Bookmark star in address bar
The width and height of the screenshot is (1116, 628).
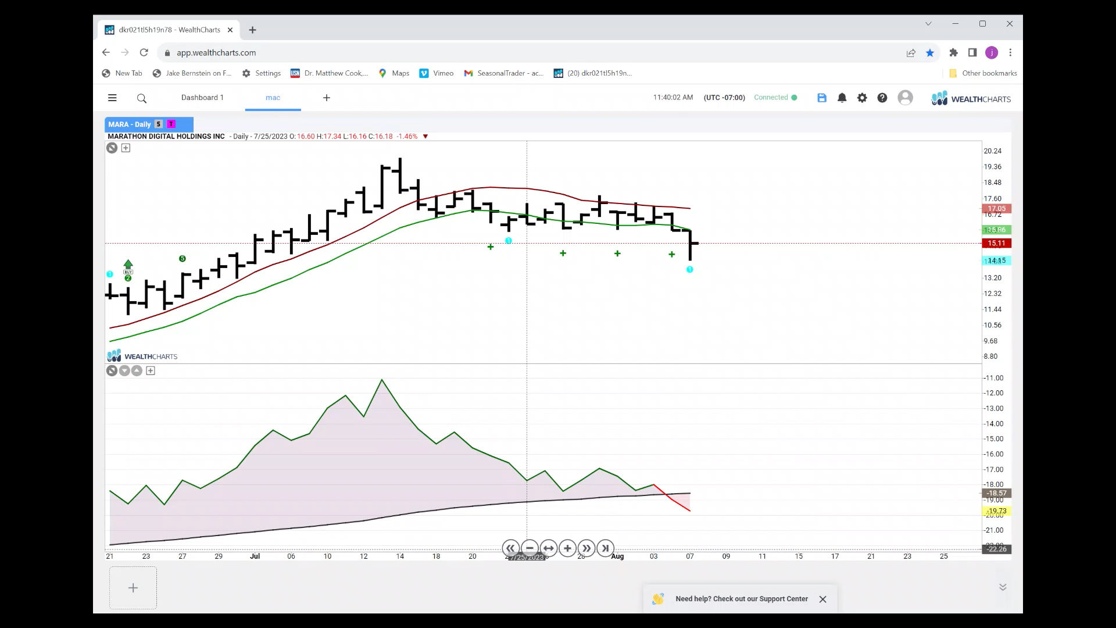click(x=930, y=53)
